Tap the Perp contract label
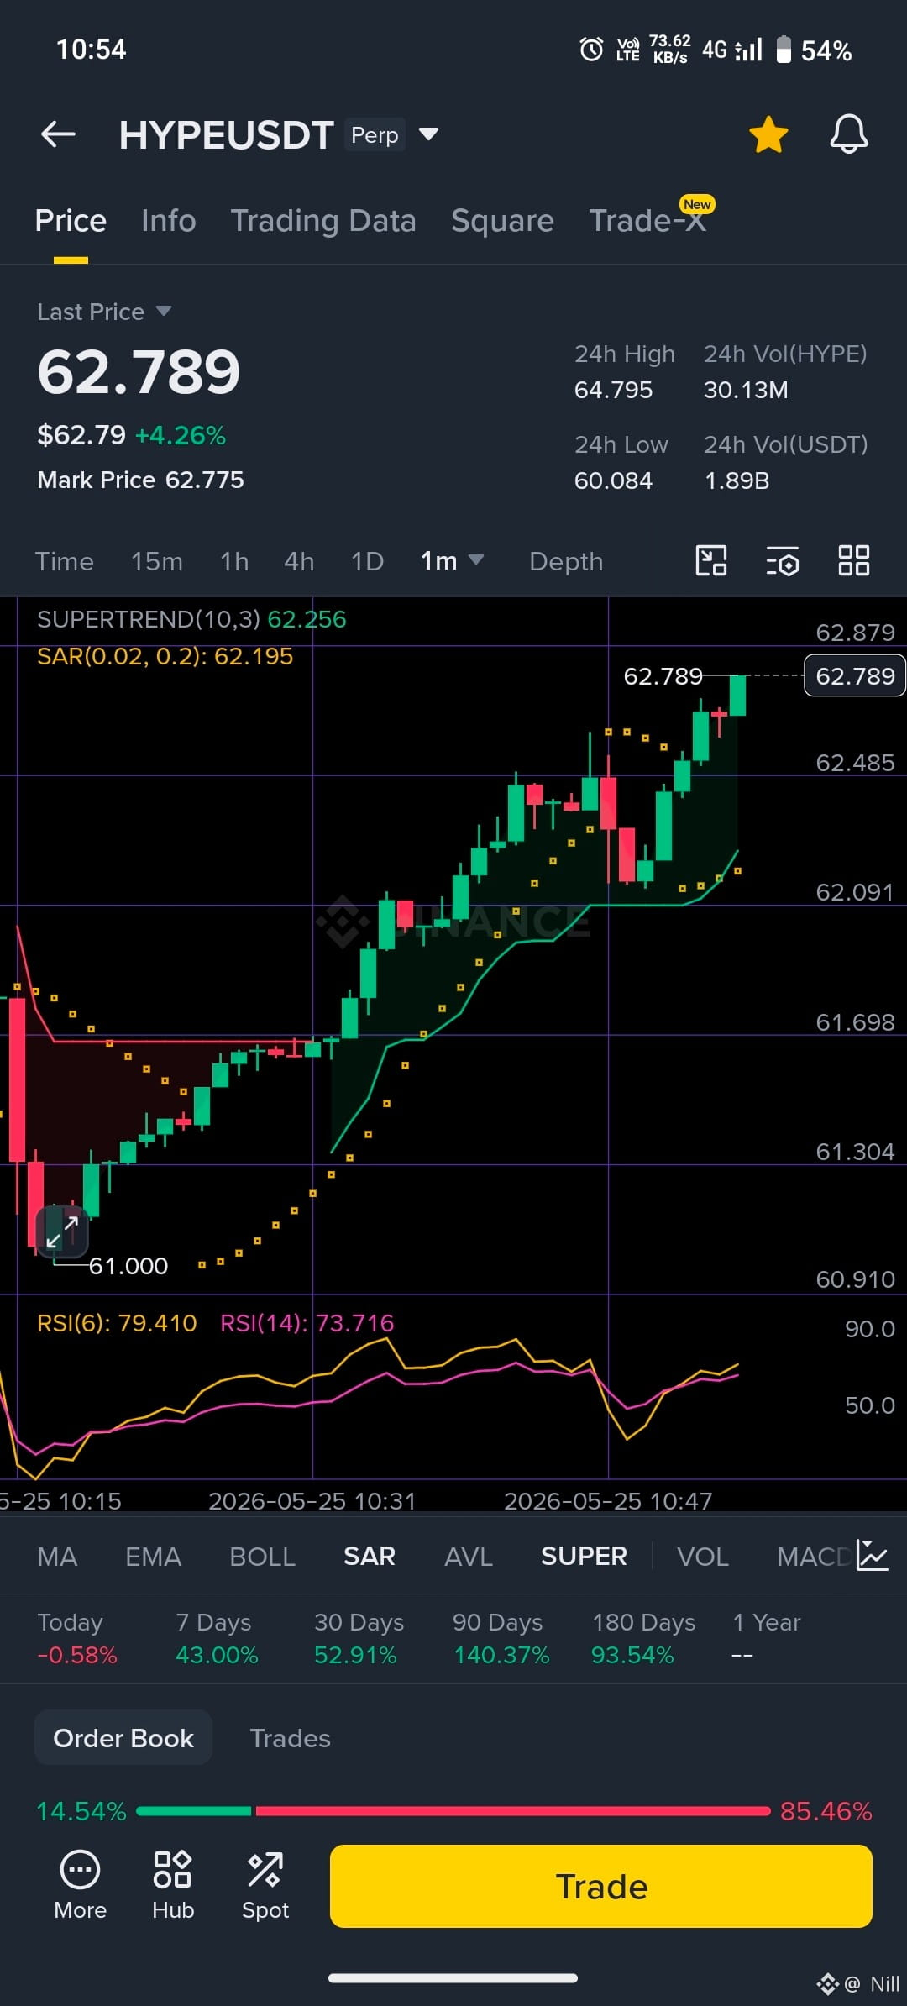 [375, 134]
